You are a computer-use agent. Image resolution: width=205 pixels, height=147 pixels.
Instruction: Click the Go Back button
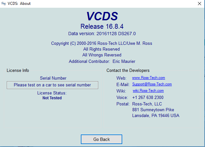tap(101, 139)
